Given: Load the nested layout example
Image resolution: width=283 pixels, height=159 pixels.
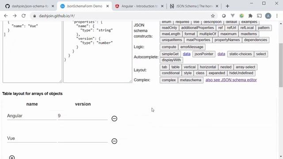Looking at the screenshot, I should pyautogui.click(x=226, y=67).
